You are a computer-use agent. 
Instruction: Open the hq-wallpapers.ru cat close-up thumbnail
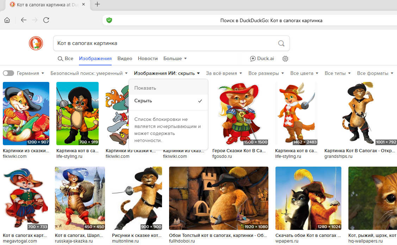tap(373, 198)
